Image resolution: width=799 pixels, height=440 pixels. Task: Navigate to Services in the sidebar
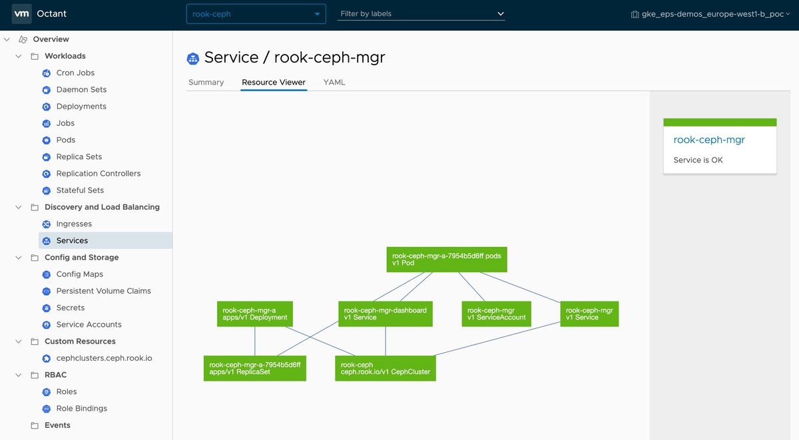72,240
